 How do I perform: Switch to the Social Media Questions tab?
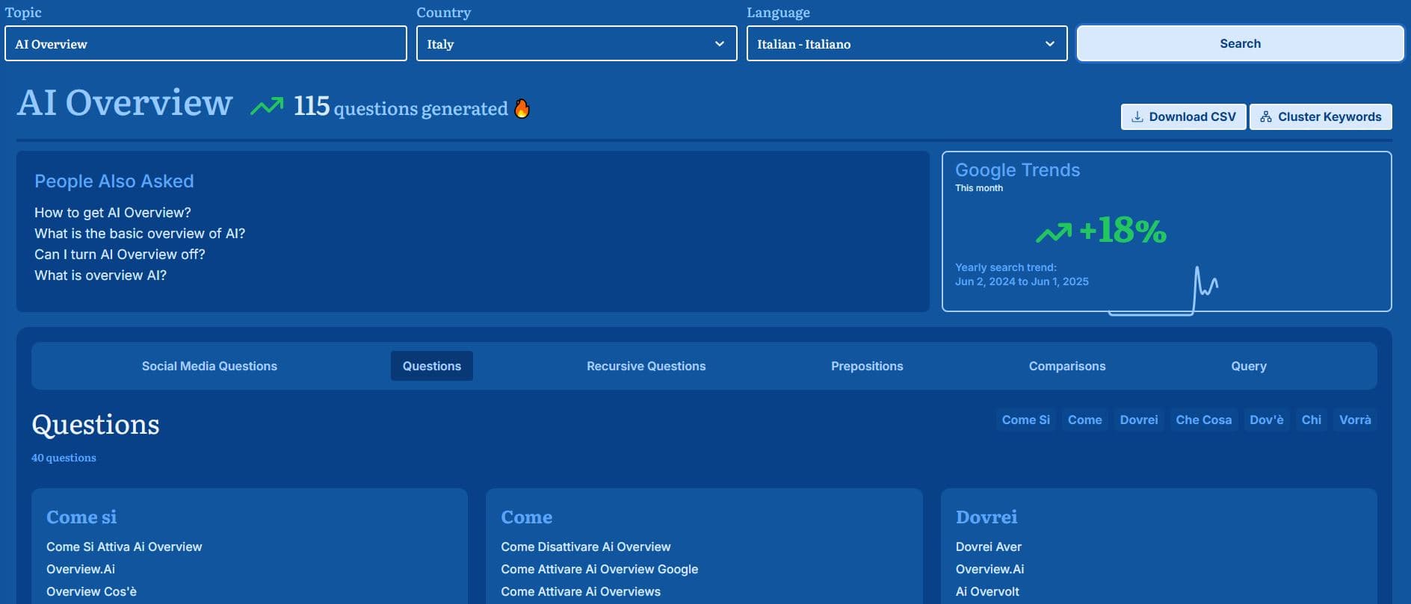pos(209,366)
